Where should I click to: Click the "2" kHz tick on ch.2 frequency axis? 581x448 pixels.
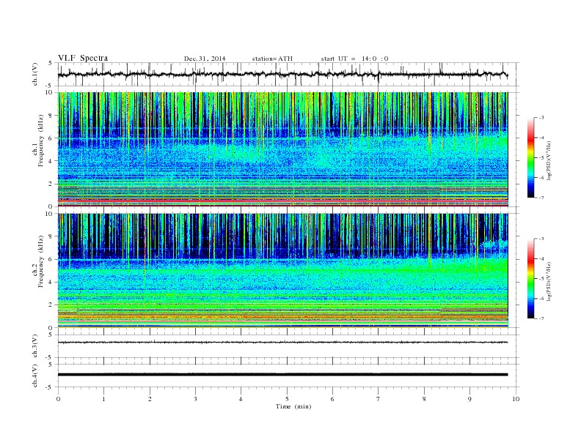coord(51,305)
